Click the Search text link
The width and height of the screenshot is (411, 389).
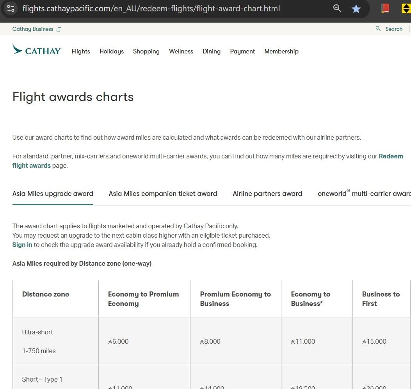point(394,29)
